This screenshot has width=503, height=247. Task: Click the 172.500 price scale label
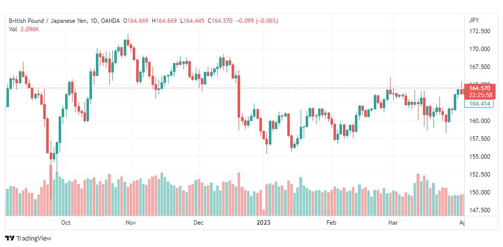pyautogui.click(x=480, y=31)
